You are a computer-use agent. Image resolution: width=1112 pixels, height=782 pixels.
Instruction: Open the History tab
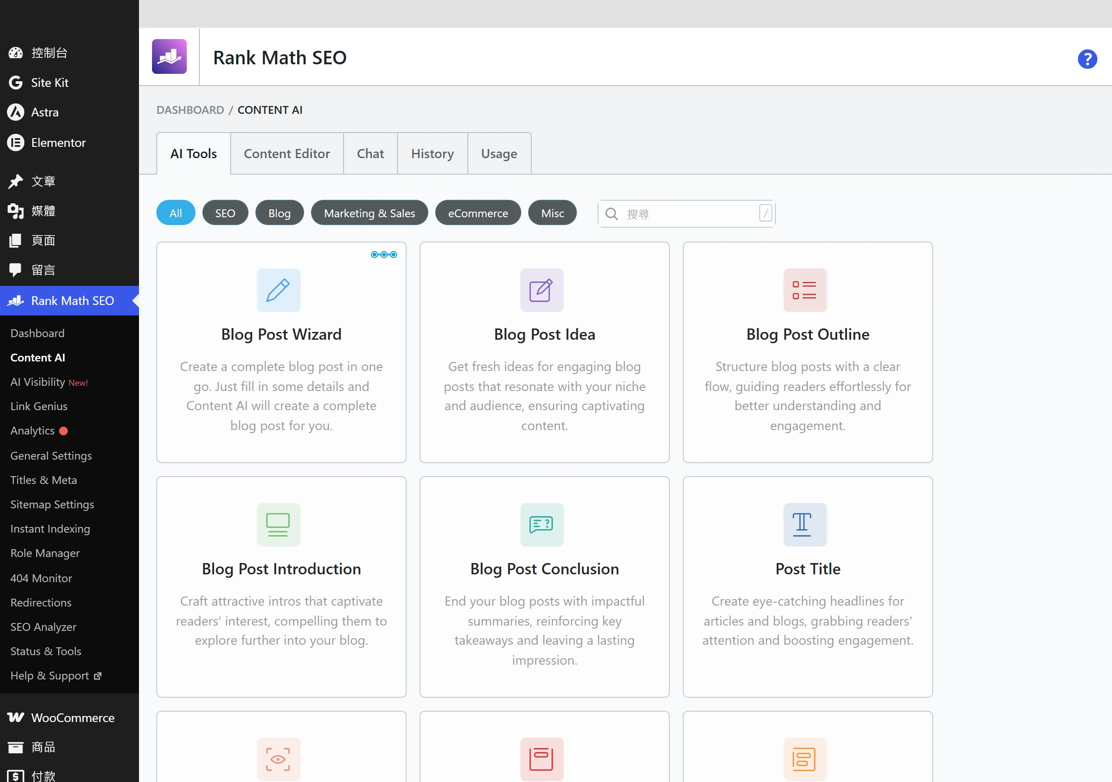433,154
